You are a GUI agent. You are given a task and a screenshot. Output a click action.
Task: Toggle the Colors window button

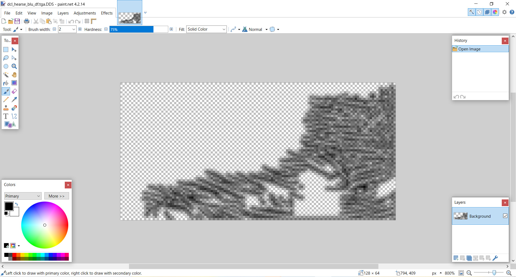click(x=495, y=12)
